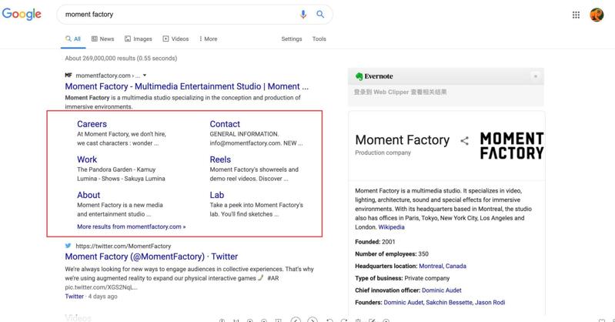
Task: Click 'Number of employees: 350' text
Action: pos(392,253)
